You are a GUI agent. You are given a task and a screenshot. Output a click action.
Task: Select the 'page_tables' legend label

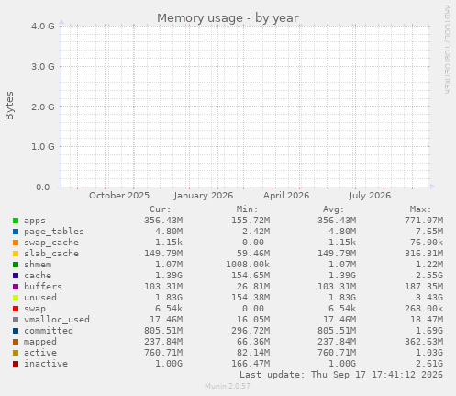pos(54,232)
